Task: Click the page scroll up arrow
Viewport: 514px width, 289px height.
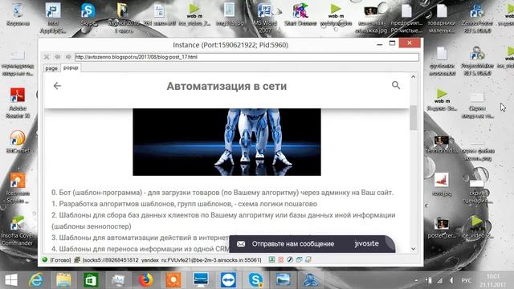Action: coord(413,77)
